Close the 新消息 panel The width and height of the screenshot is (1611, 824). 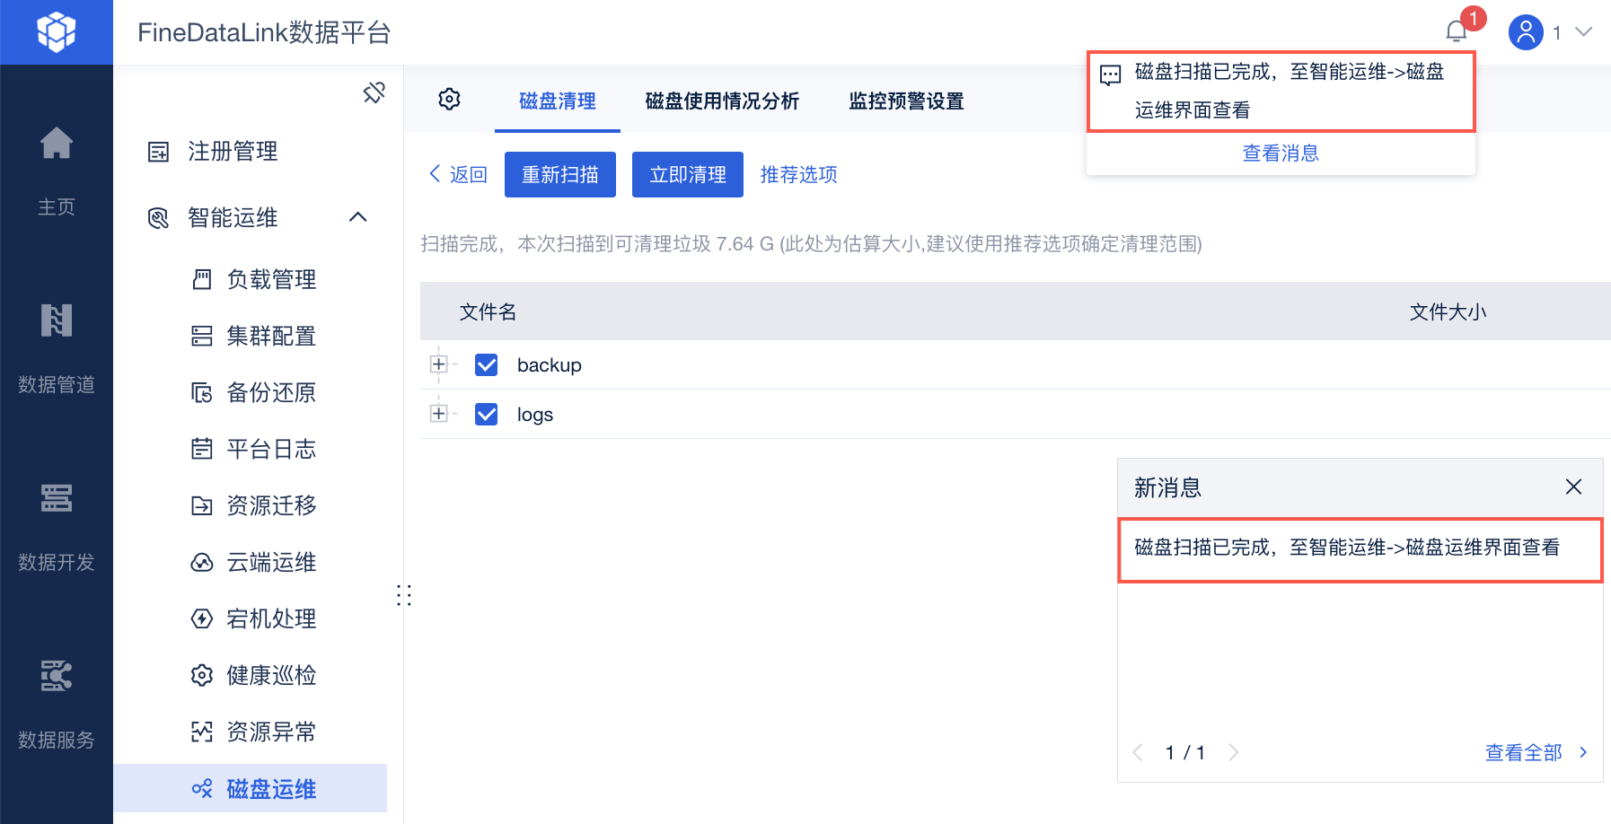(1573, 487)
